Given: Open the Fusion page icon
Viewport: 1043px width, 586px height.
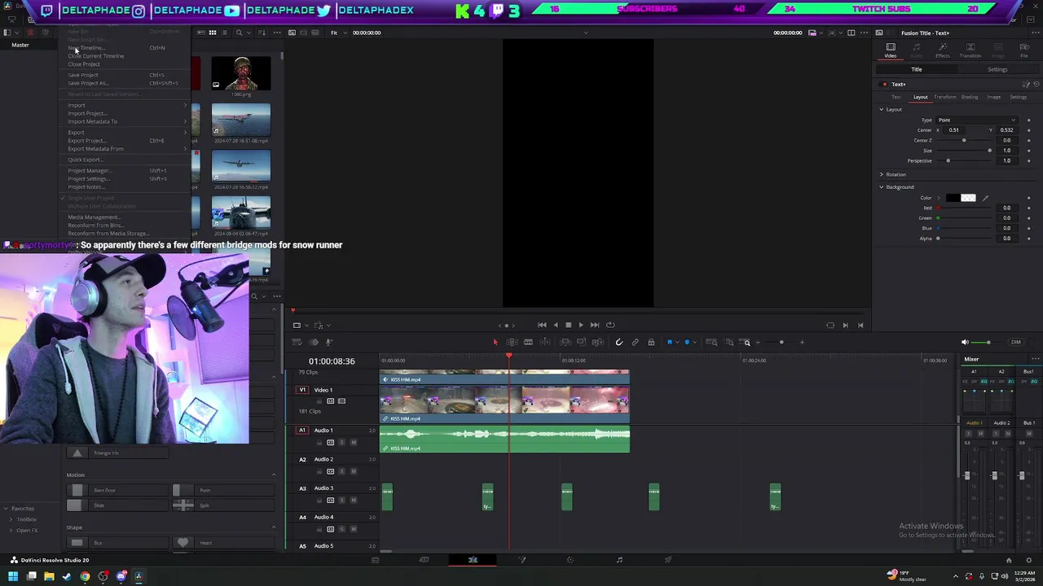Looking at the screenshot, I should [x=522, y=560].
